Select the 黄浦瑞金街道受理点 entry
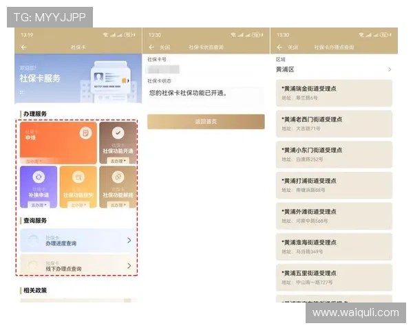 coord(334,93)
